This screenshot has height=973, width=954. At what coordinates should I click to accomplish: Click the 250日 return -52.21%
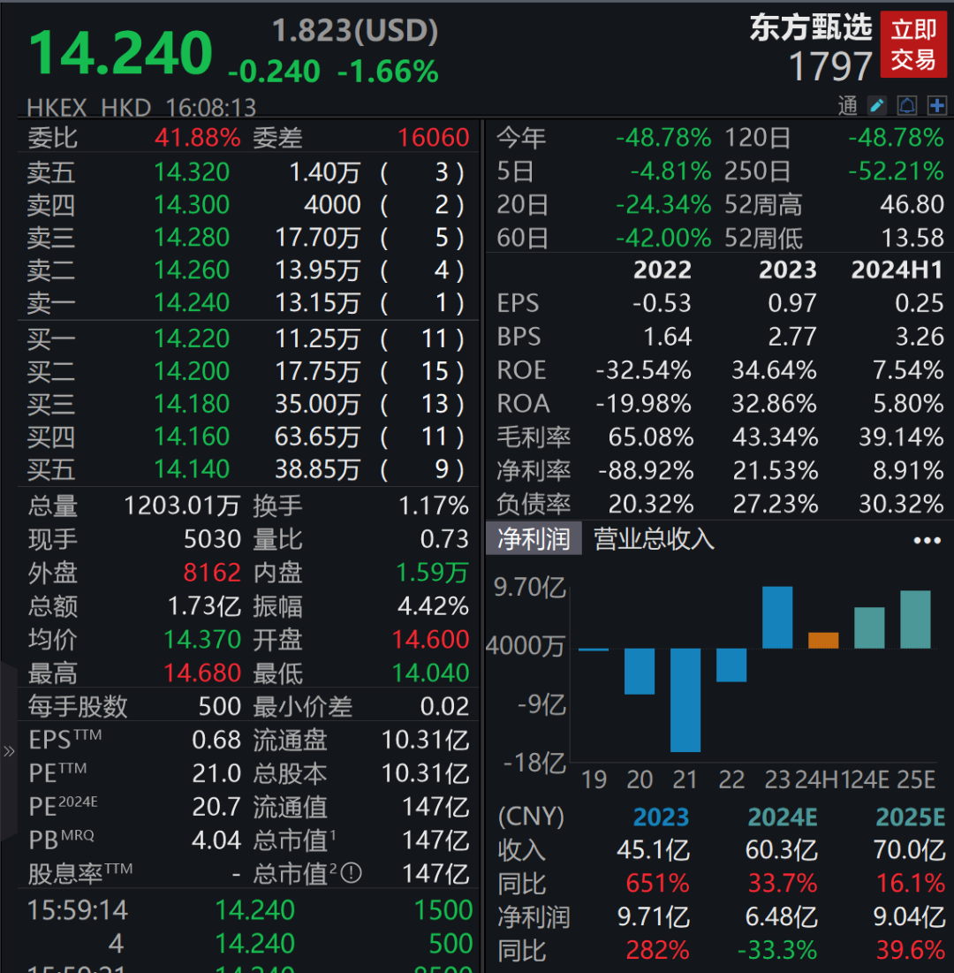[897, 171]
